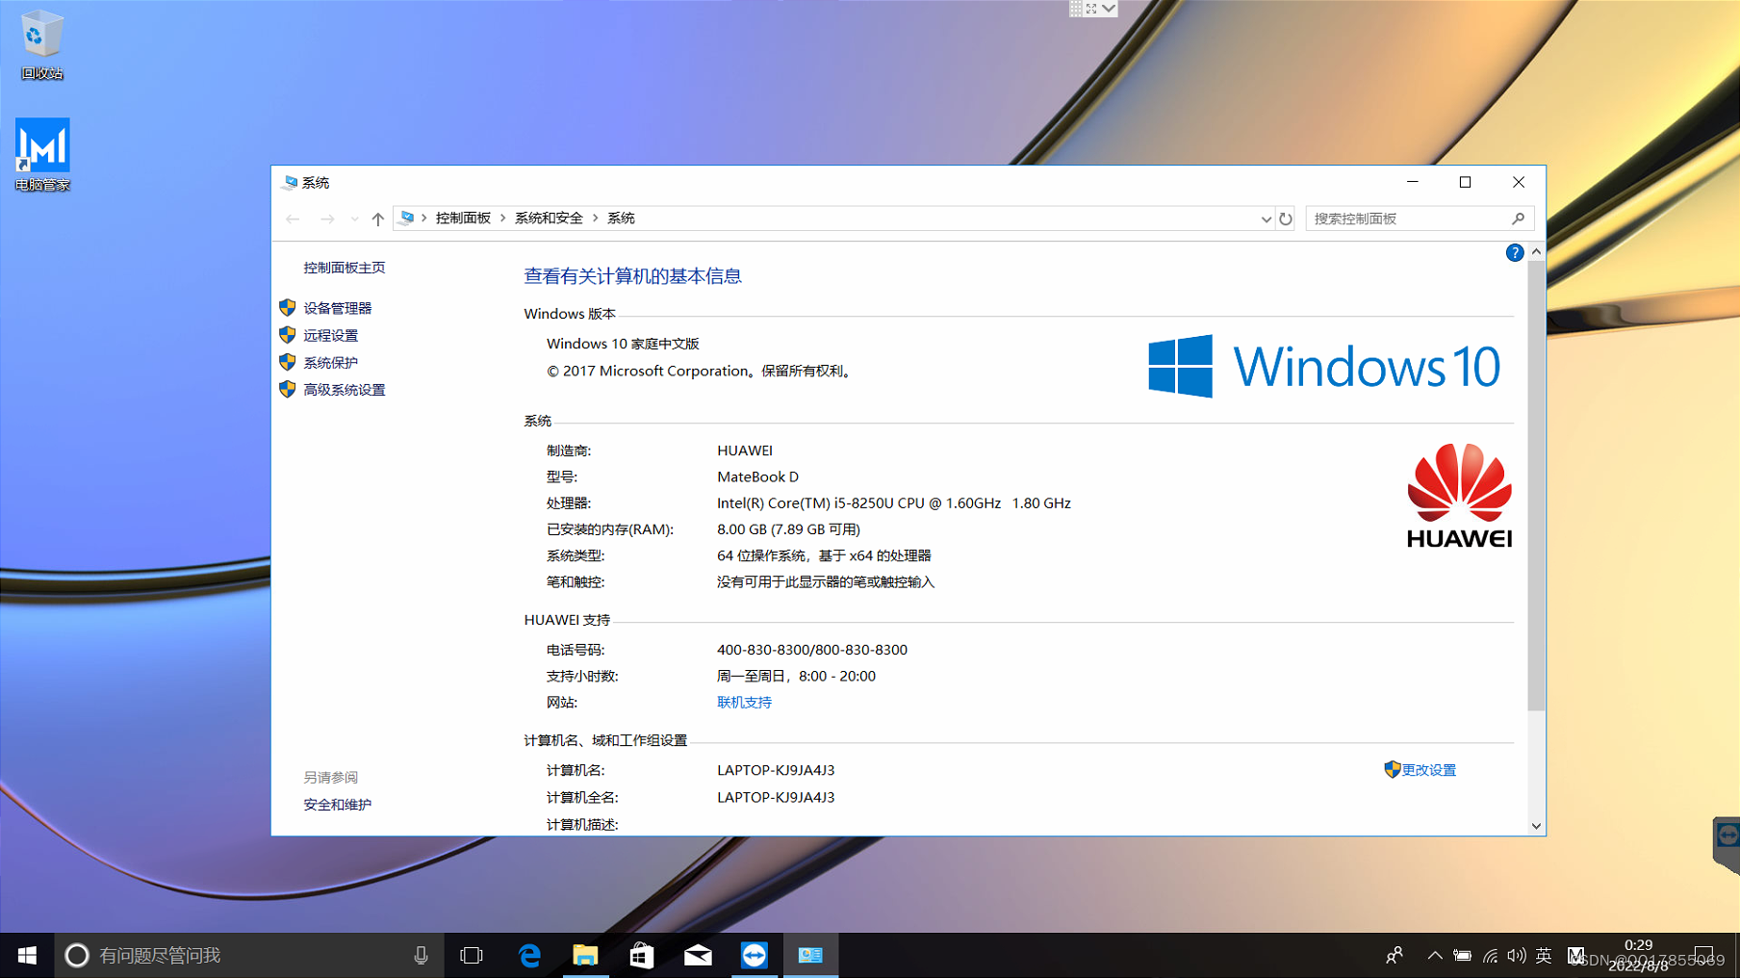Open Microsoft Store from taskbar
Image resolution: width=1740 pixels, height=978 pixels.
tap(641, 955)
